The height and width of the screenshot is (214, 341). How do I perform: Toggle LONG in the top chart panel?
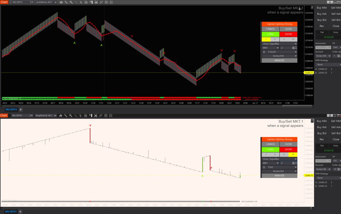[x=271, y=34]
